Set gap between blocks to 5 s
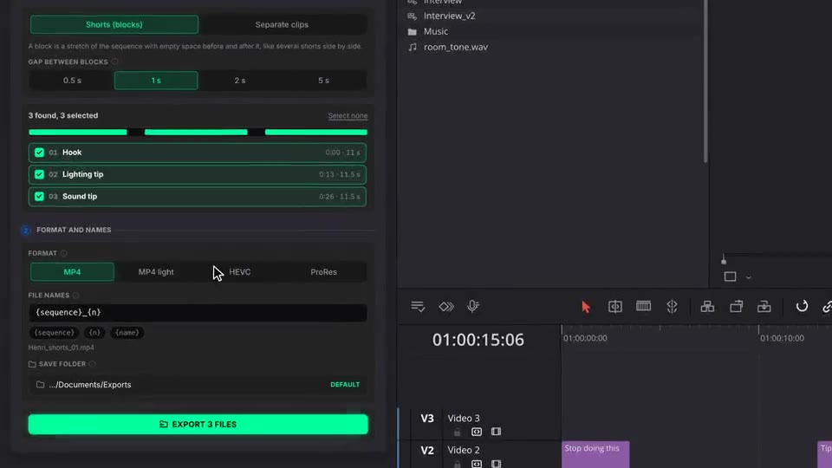Screen dimensions: 832x468 coord(323,81)
